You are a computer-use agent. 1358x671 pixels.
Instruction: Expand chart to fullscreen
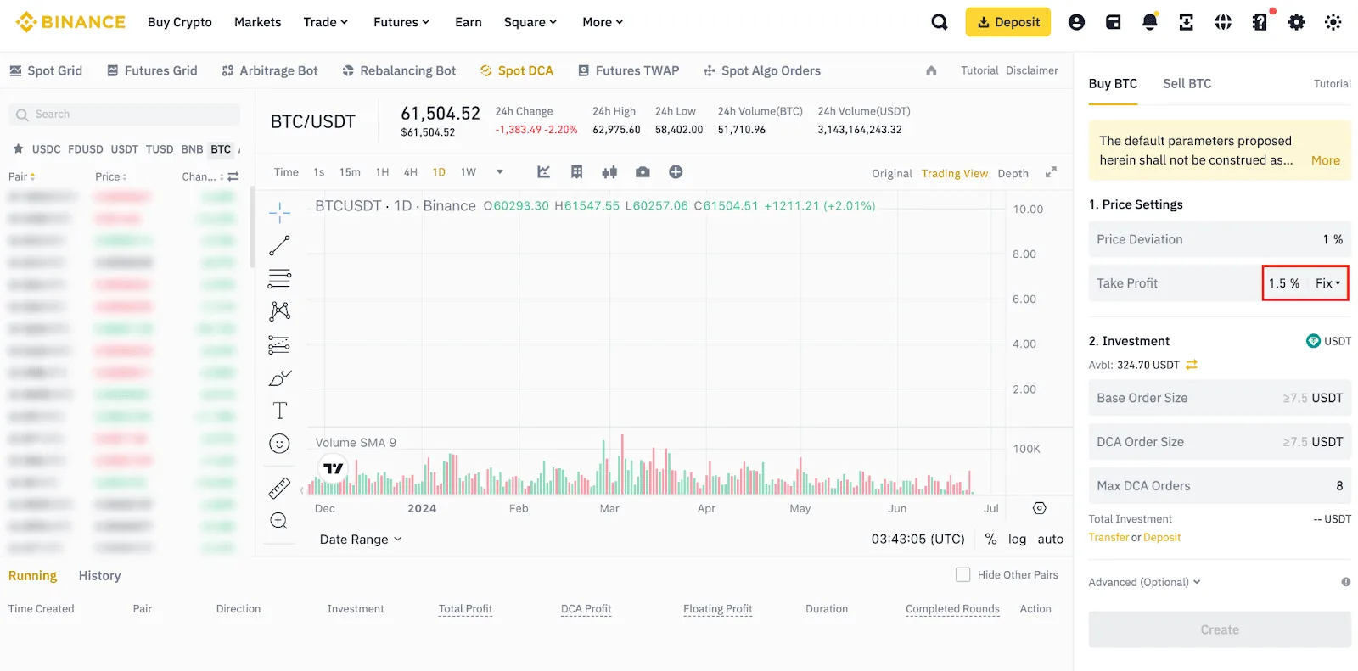[x=1051, y=171]
